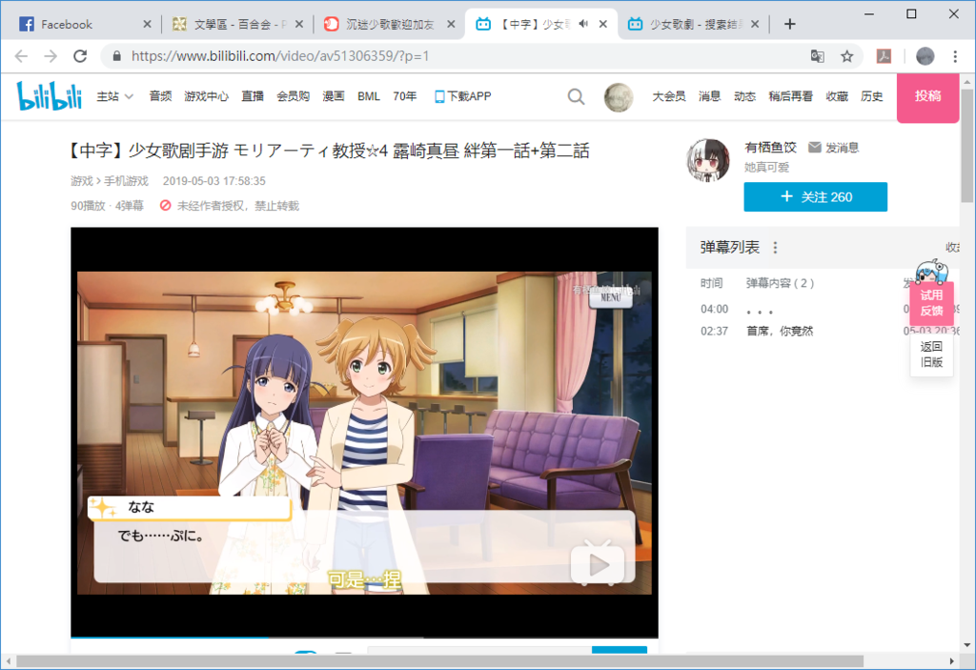Click the upload date 2019-05-03 17:58:35
This screenshot has width=976, height=670.
click(x=214, y=181)
